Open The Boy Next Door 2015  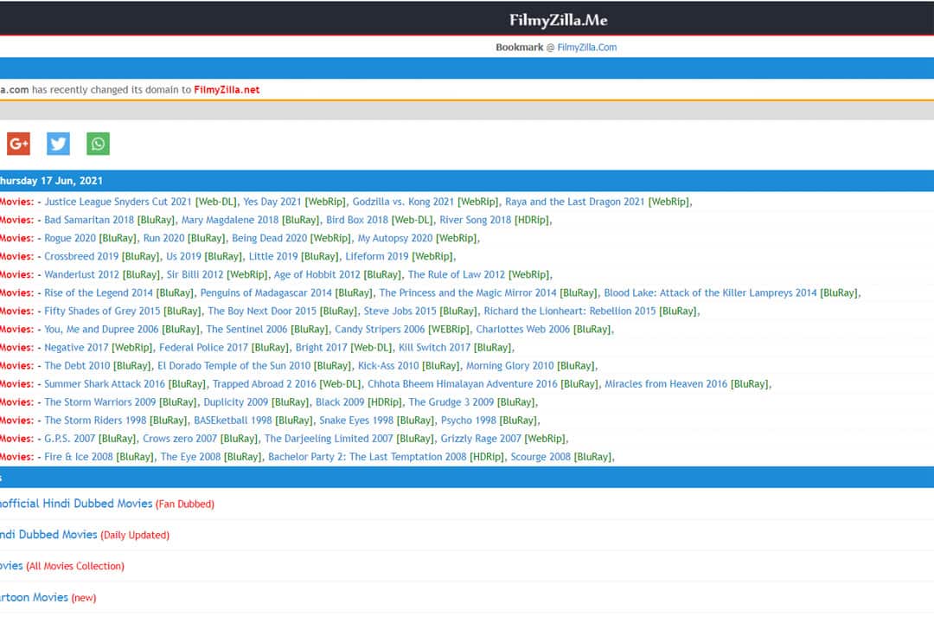pos(262,311)
